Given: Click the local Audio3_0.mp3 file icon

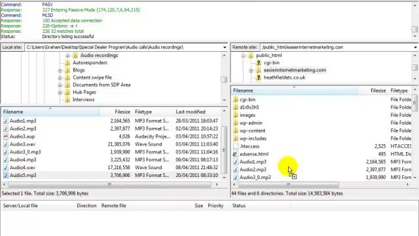Looking at the screenshot, I should tap(6, 152).
